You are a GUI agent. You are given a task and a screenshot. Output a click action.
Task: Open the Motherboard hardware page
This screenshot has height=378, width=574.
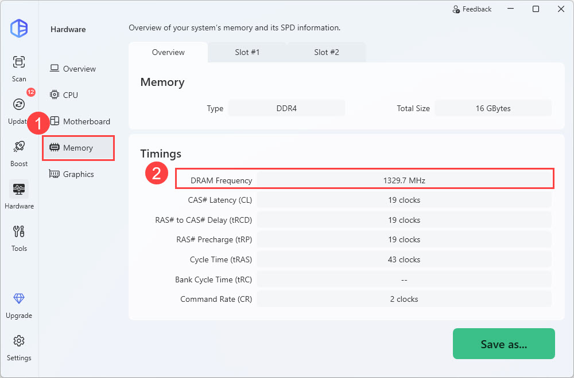(x=86, y=121)
